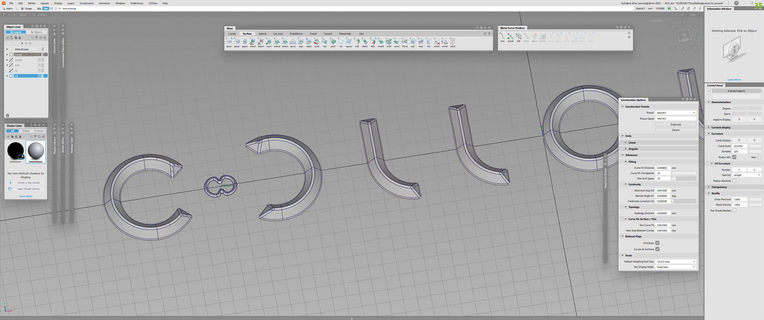The image size is (764, 320).
Task: Open the Visualization menu
Action: (x=87, y=3)
